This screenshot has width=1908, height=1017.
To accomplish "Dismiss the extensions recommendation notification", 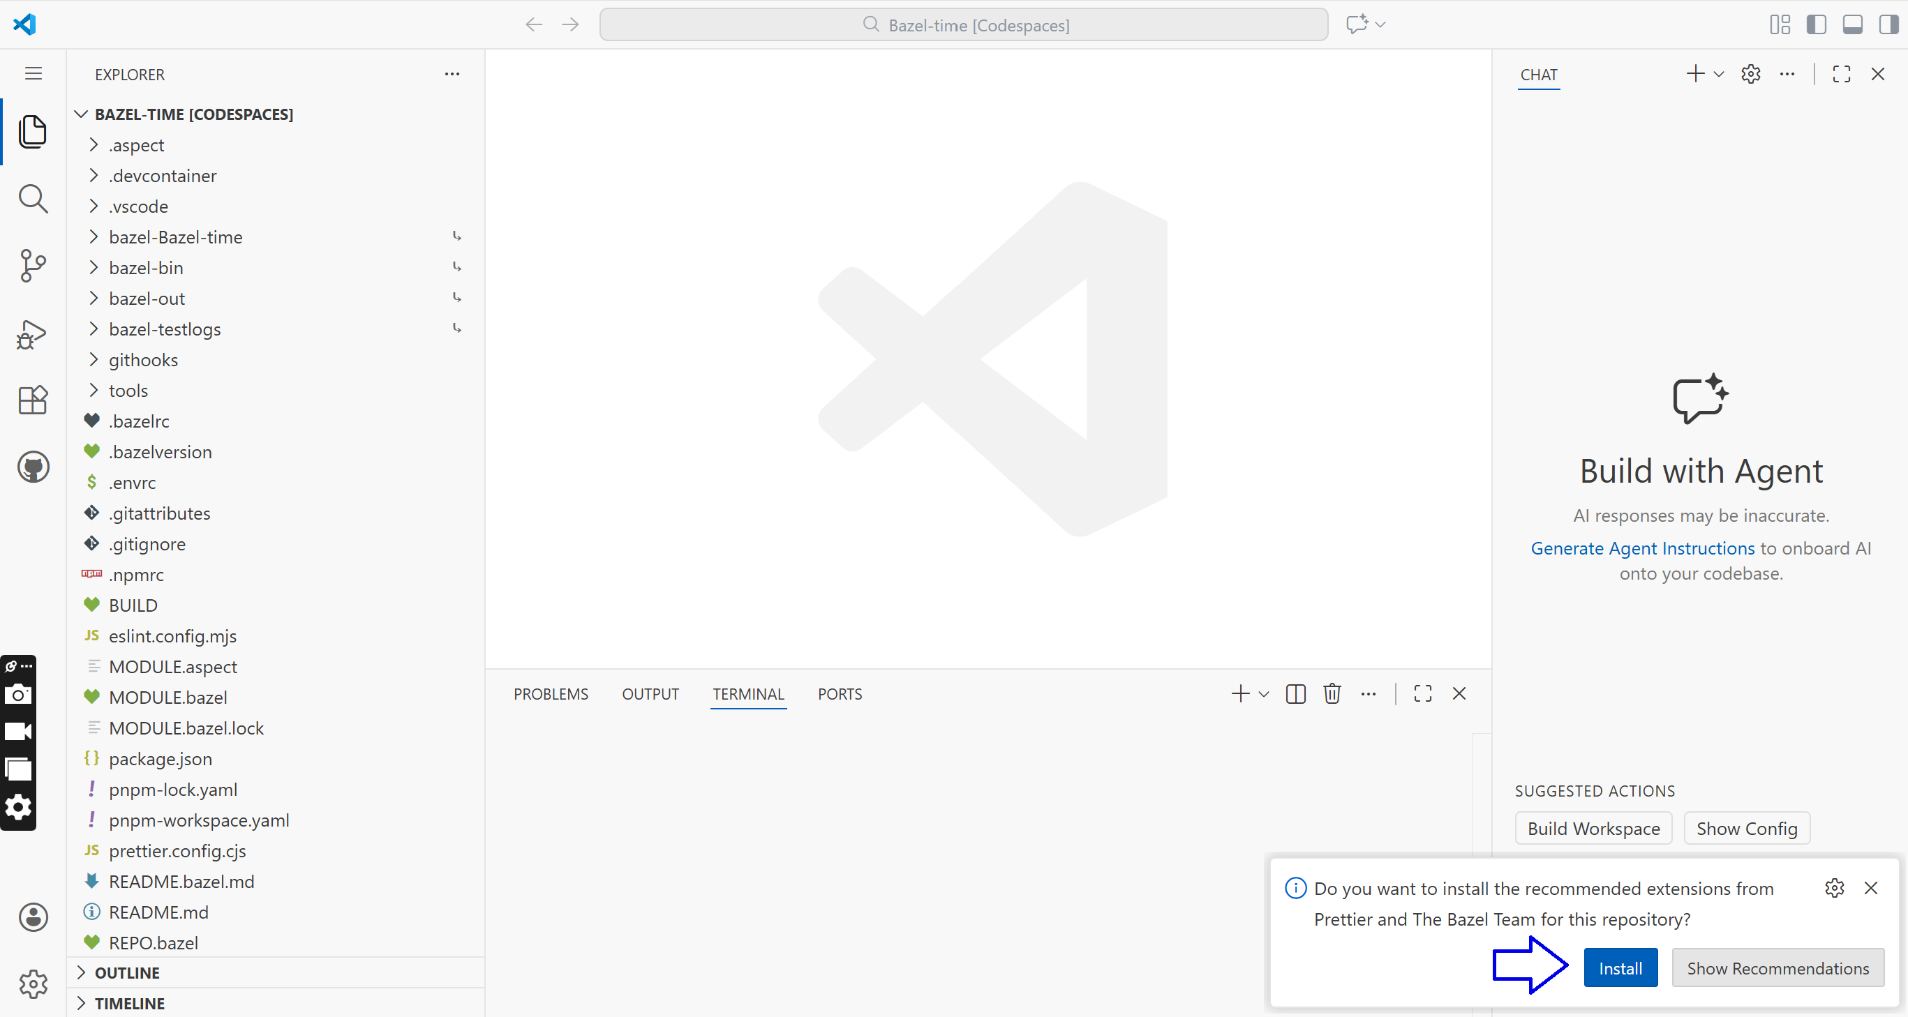I will [1871, 888].
